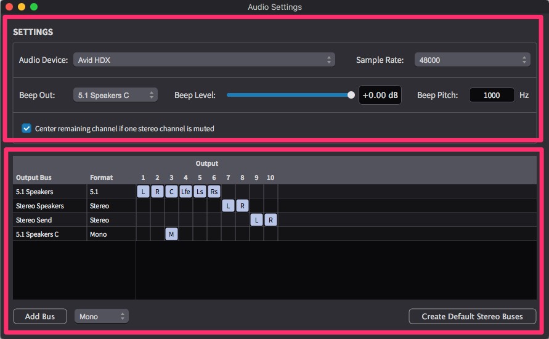Open the Audio Device dropdown showing Avid HDX
Screen dimensions: 549x339
(204, 60)
